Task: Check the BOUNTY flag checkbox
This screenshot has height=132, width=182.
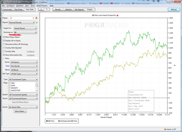Action: coord(10,88)
